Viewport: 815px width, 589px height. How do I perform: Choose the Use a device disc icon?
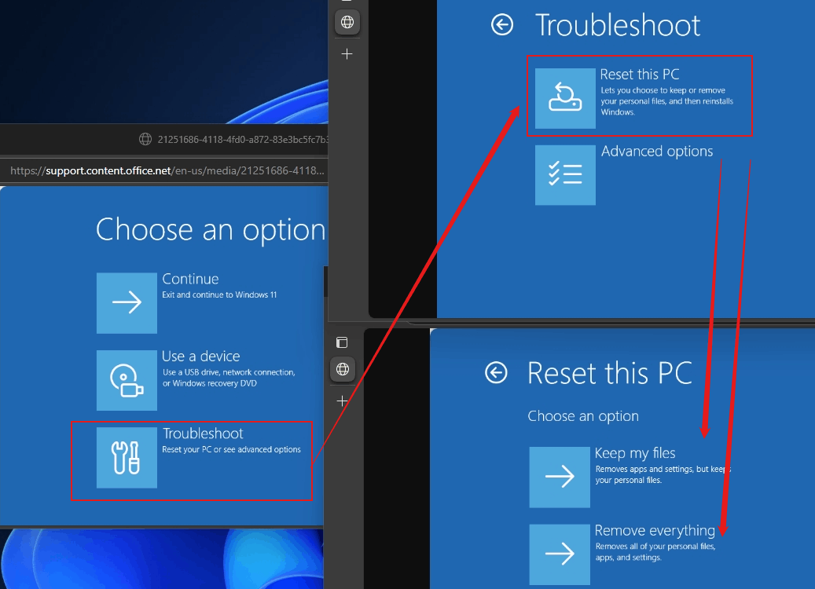point(127,380)
